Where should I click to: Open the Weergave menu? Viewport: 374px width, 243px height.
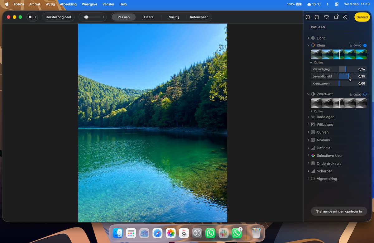coord(89,4)
